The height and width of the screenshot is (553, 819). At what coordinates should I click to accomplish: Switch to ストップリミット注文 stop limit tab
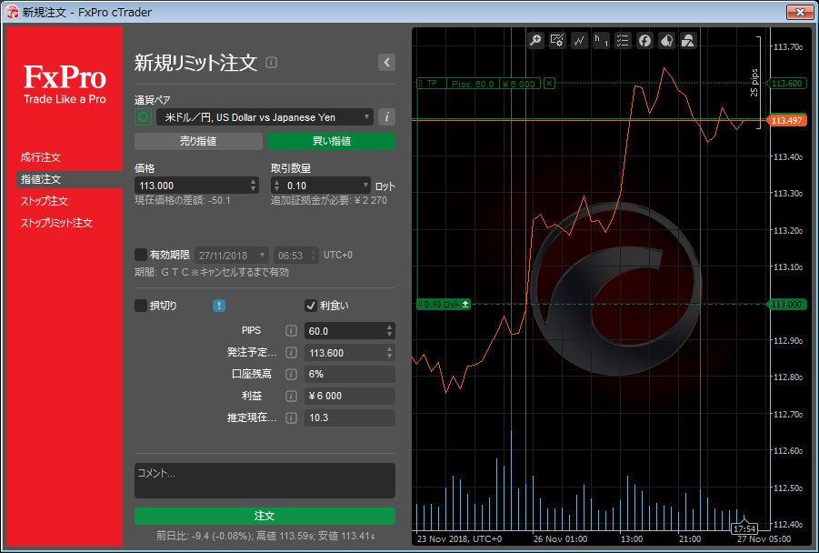pyautogui.click(x=56, y=223)
